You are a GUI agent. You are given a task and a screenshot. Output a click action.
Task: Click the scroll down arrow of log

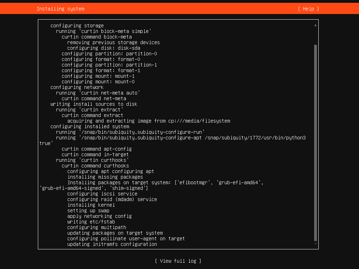pyautogui.click(x=316, y=244)
